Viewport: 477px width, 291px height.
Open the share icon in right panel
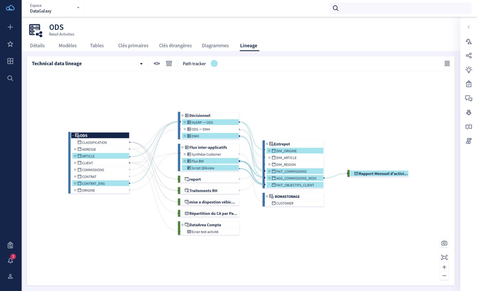pyautogui.click(x=469, y=55)
